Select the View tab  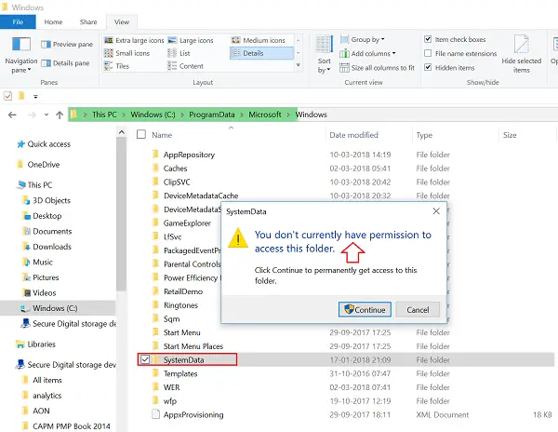(122, 22)
